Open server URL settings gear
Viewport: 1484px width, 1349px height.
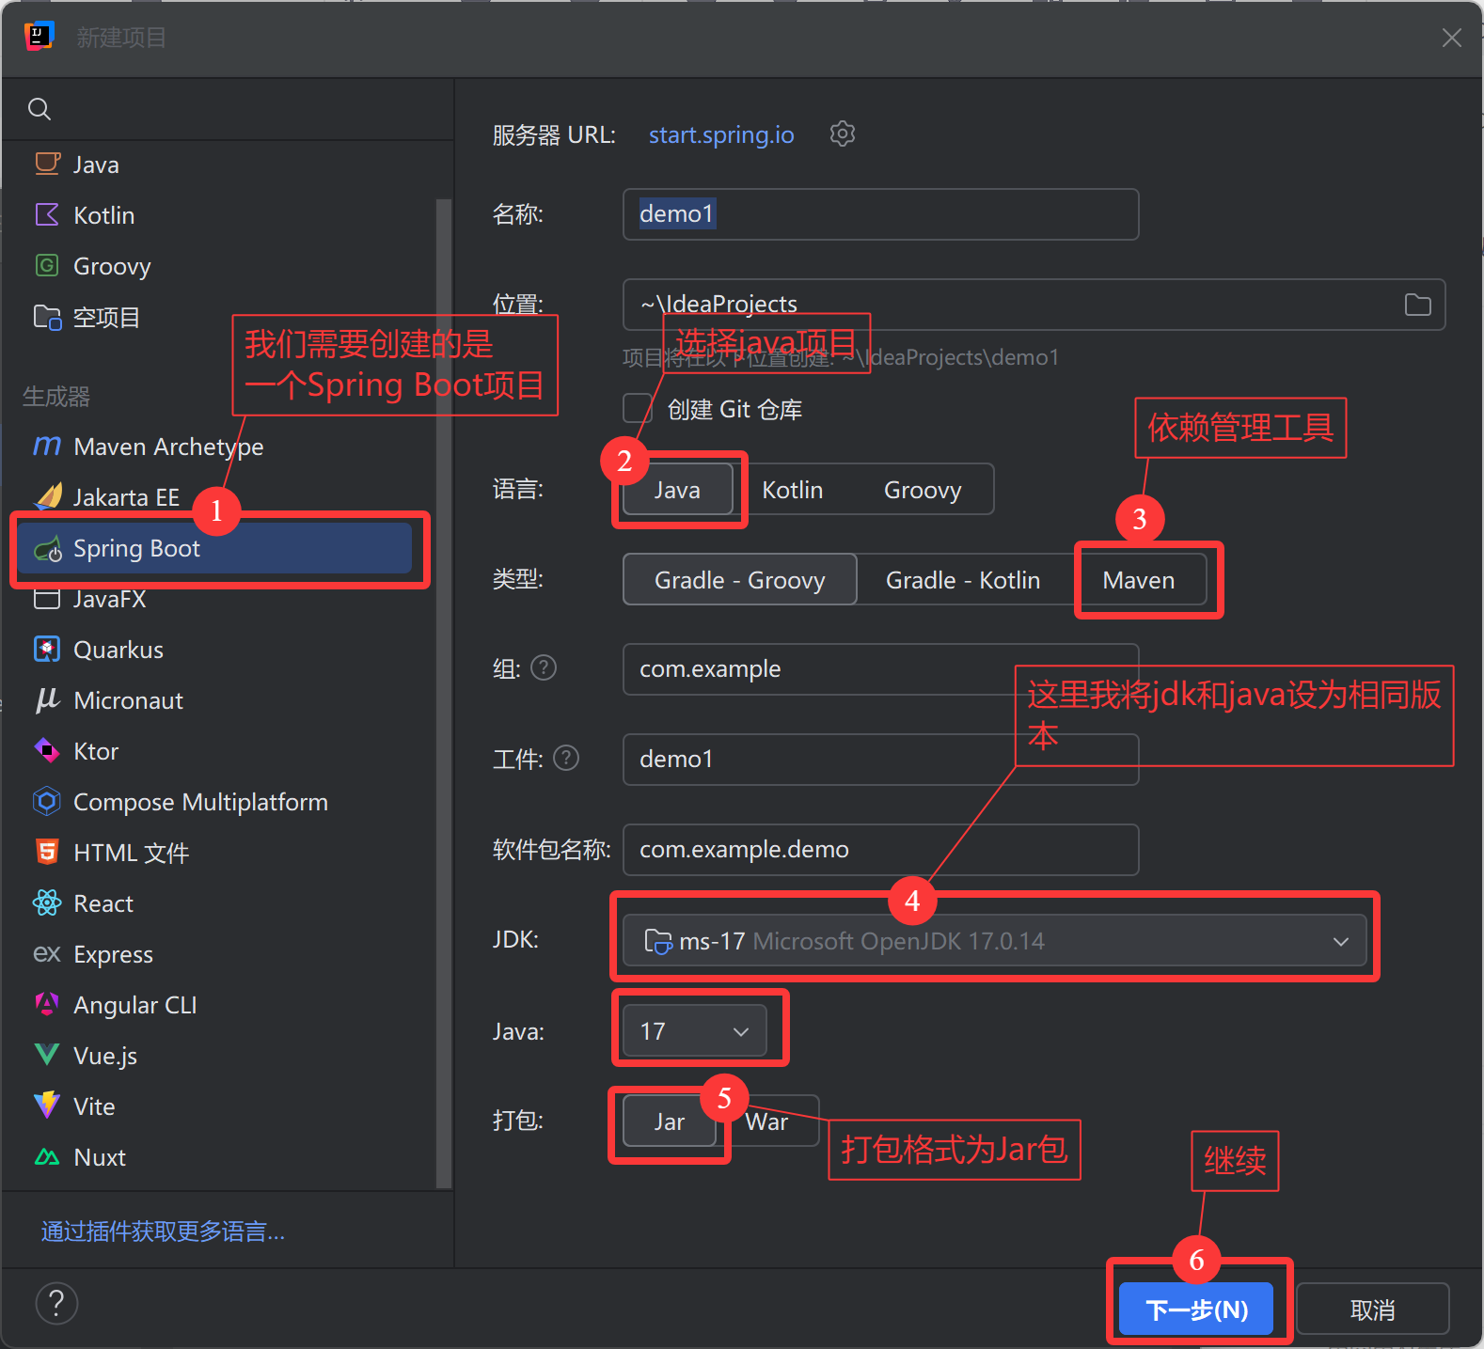[843, 134]
